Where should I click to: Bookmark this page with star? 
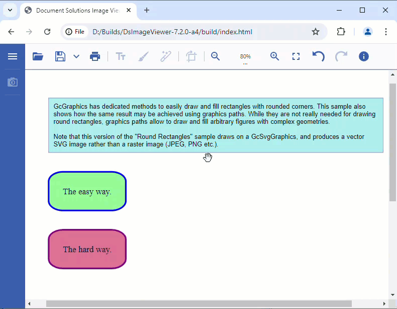[316, 32]
